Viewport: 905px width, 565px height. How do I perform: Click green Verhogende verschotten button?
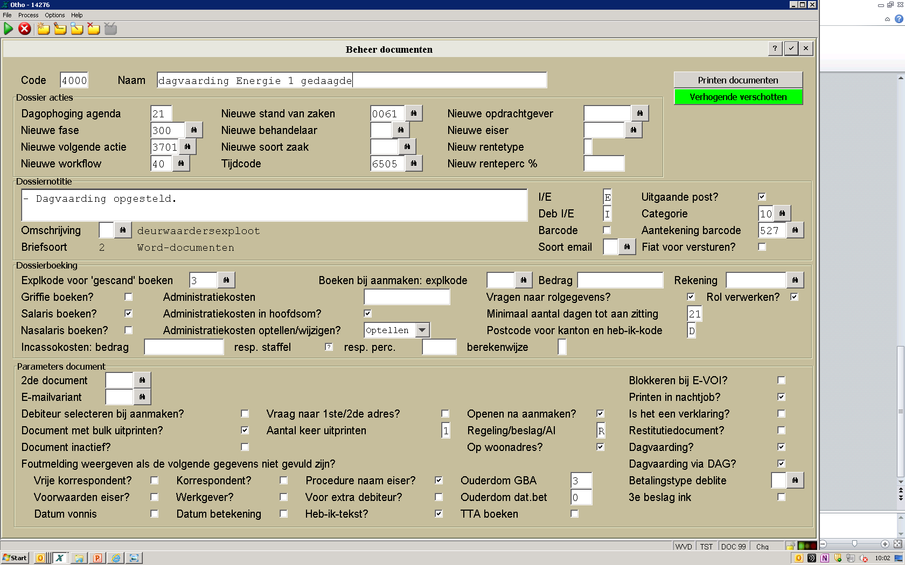point(738,97)
